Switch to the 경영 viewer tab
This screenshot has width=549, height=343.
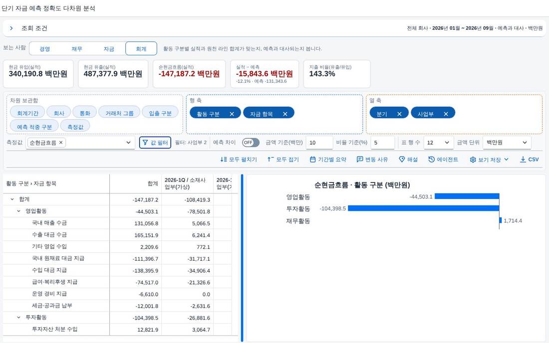(44, 49)
